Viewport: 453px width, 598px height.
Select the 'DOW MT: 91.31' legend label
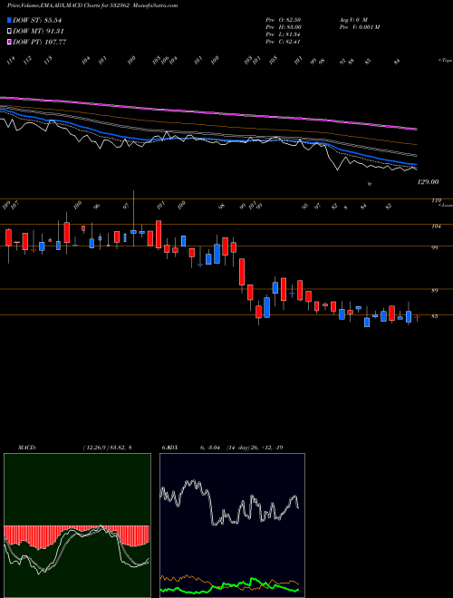pos(38,32)
